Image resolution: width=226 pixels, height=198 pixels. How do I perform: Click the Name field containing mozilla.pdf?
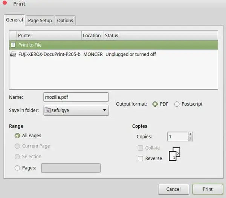[x=76, y=97]
